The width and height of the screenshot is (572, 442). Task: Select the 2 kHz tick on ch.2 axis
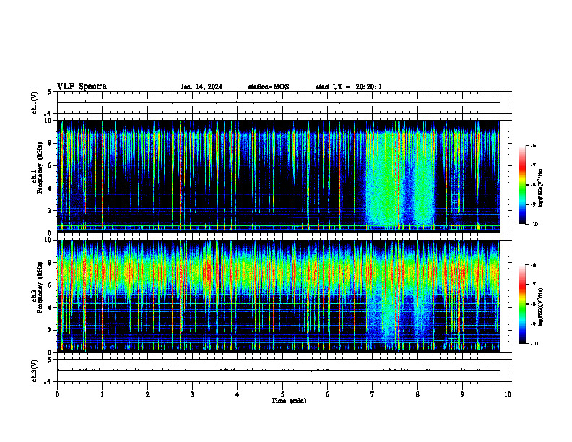(x=51, y=330)
